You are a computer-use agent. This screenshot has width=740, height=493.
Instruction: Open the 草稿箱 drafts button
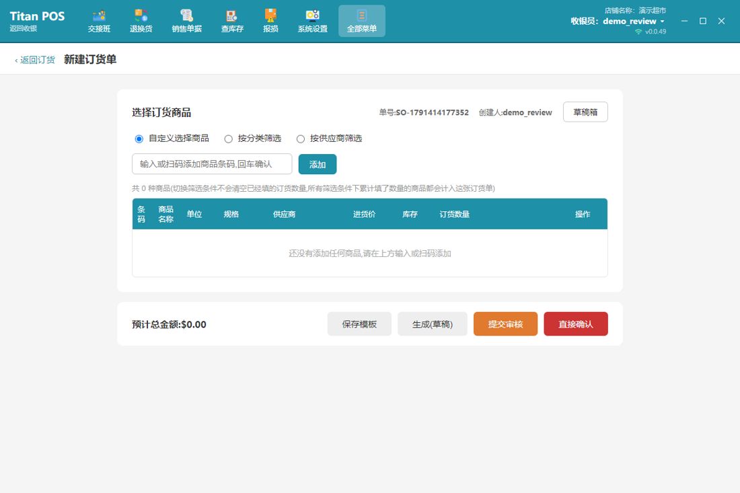point(585,112)
